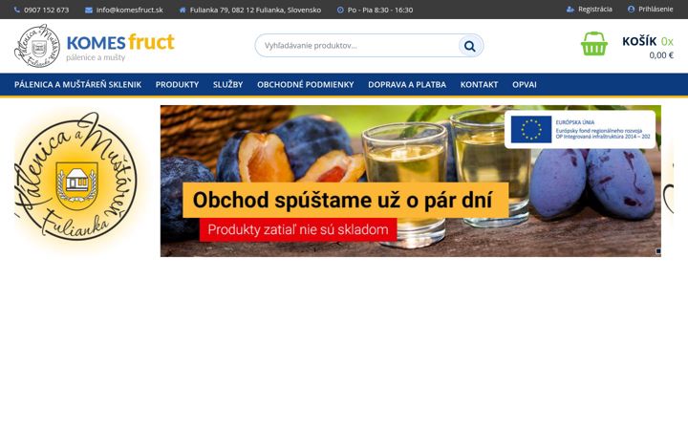The image size is (688, 430).
Task: Click the pálenice a mušty tagline
Action: pos(96,57)
